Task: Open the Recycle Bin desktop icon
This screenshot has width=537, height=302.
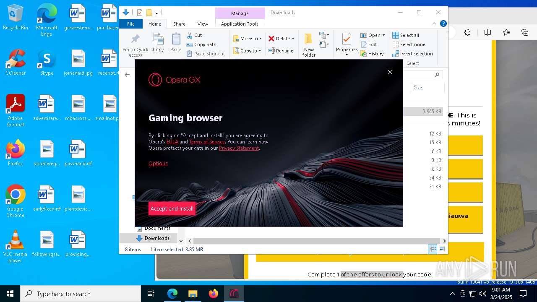Action: pyautogui.click(x=16, y=18)
